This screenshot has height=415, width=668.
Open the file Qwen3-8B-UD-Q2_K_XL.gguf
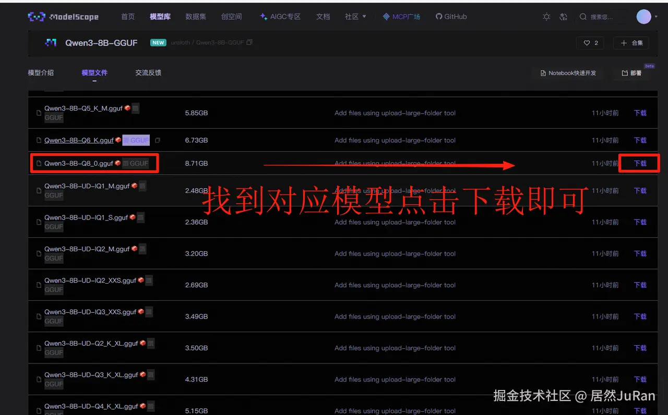pos(91,344)
